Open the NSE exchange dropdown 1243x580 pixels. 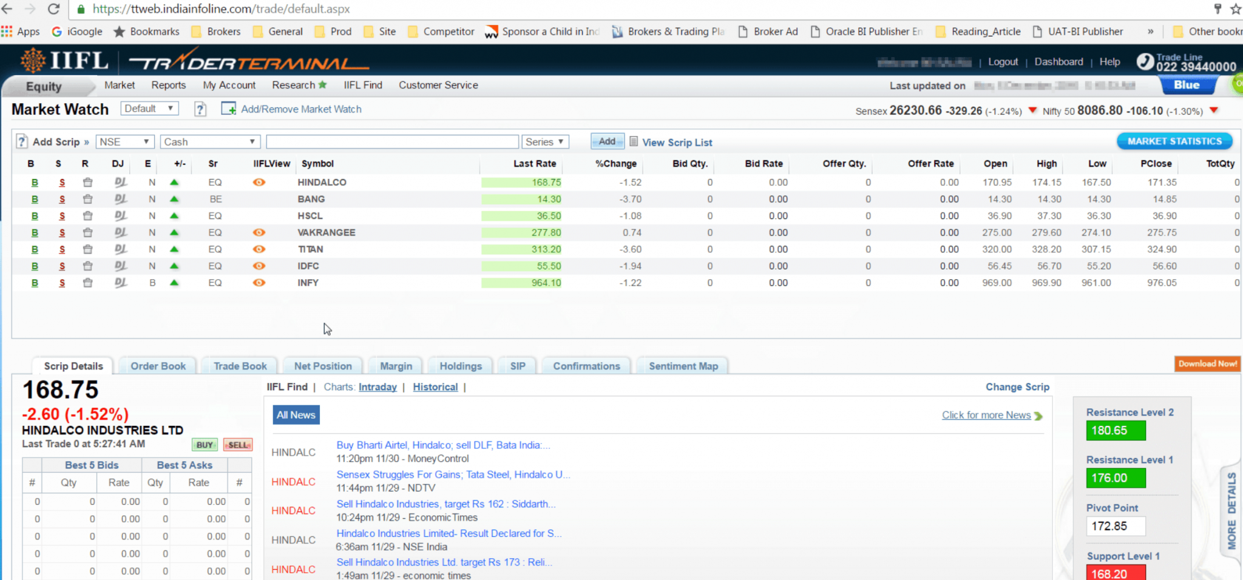124,142
